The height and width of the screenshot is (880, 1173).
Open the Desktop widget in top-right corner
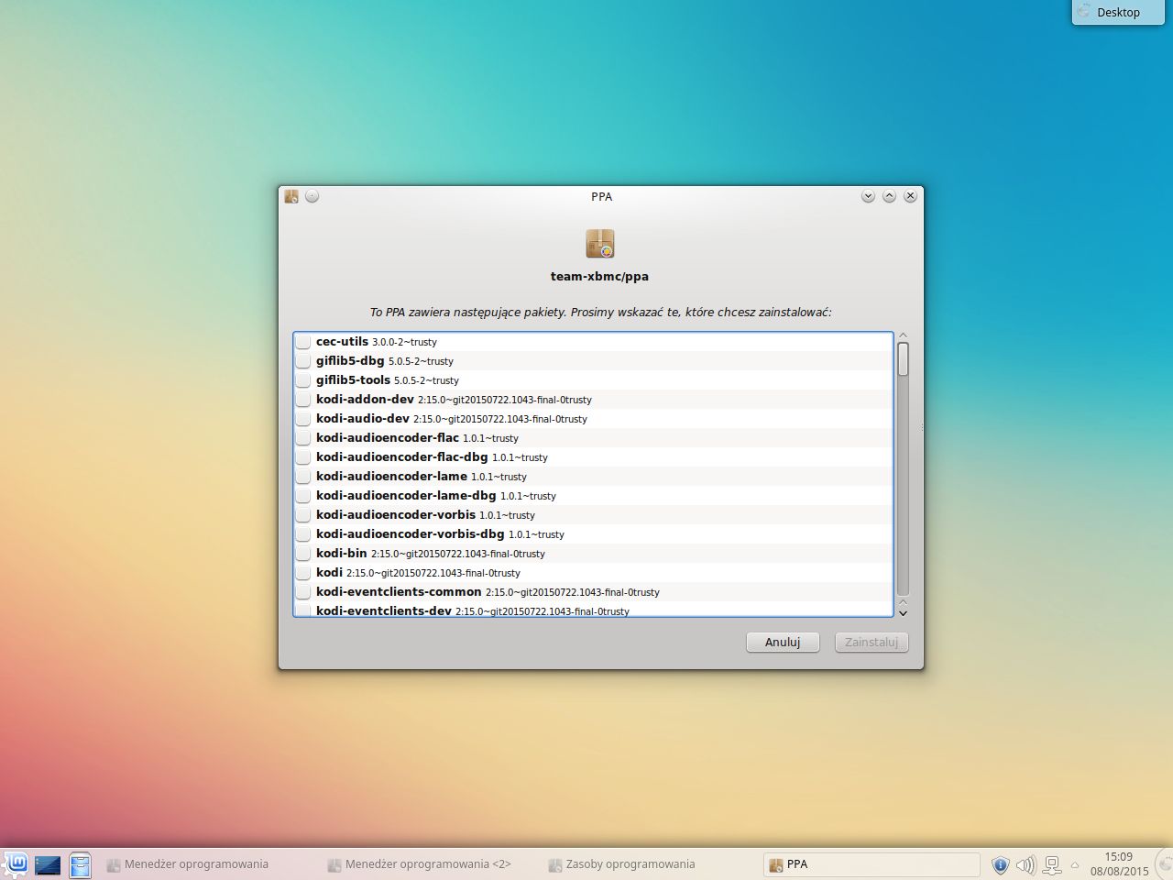pos(1118,12)
